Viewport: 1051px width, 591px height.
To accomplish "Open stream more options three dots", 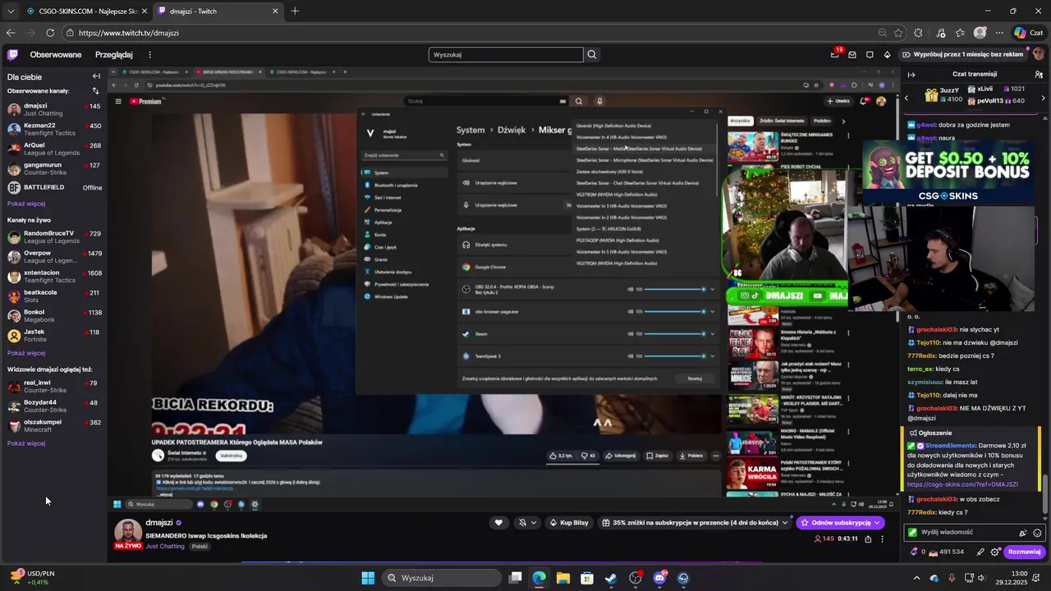I will 882,539.
